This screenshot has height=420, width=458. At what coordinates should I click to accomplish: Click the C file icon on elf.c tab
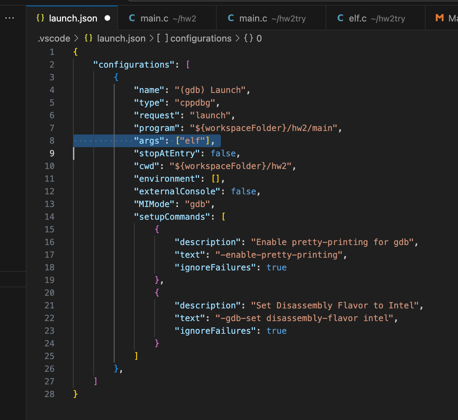coord(340,18)
